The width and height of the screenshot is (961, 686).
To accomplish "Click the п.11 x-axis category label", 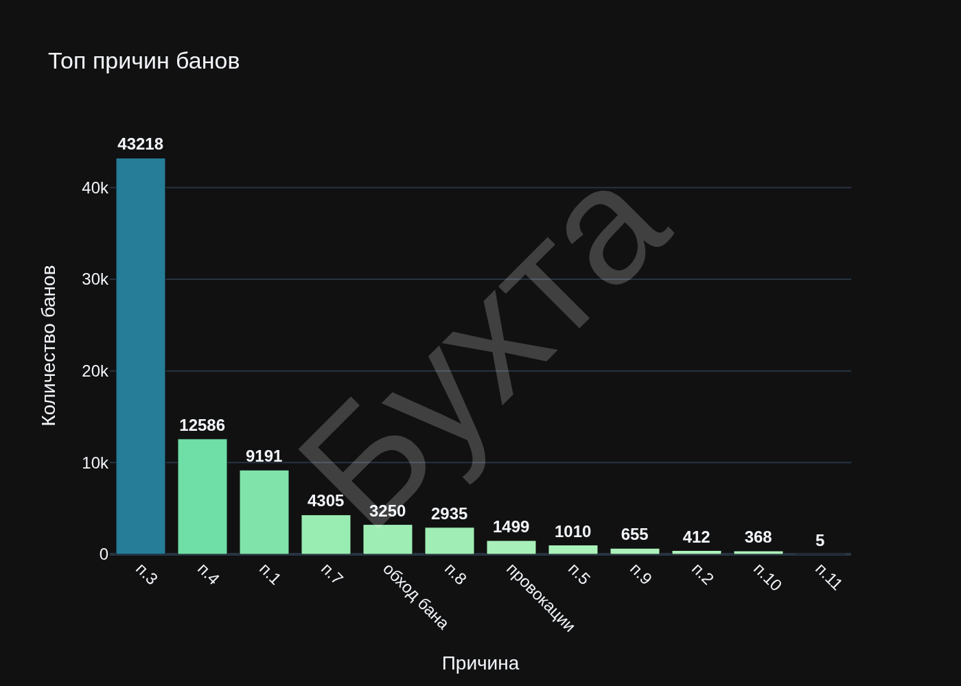I will (829, 576).
